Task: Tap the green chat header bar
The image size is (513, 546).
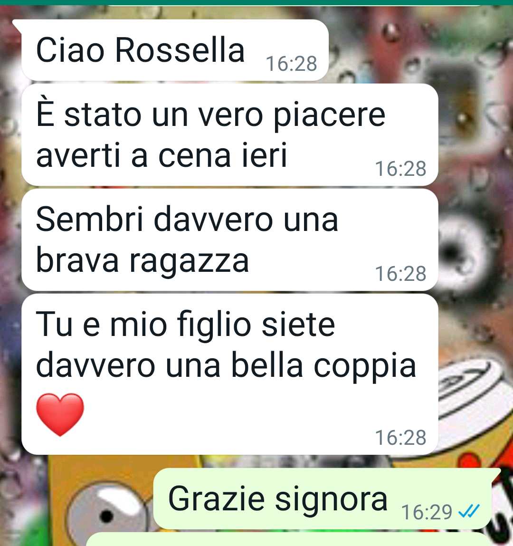Action: click(x=256, y=2)
